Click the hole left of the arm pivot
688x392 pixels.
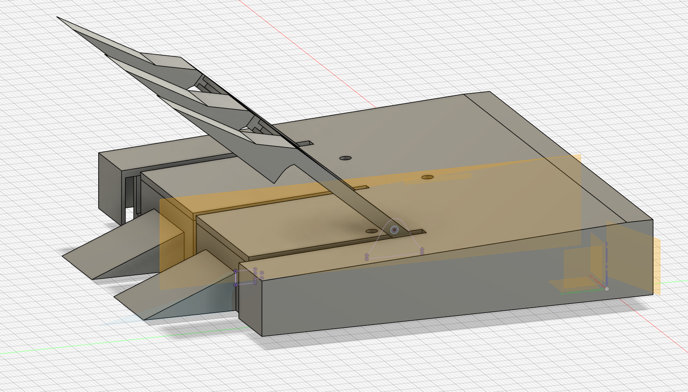coord(372,231)
